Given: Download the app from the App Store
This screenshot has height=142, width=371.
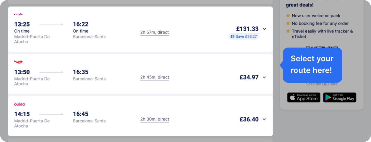Looking at the screenshot, I should [x=304, y=97].
